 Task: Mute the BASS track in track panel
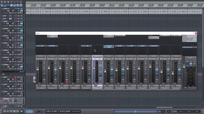click(18, 22)
